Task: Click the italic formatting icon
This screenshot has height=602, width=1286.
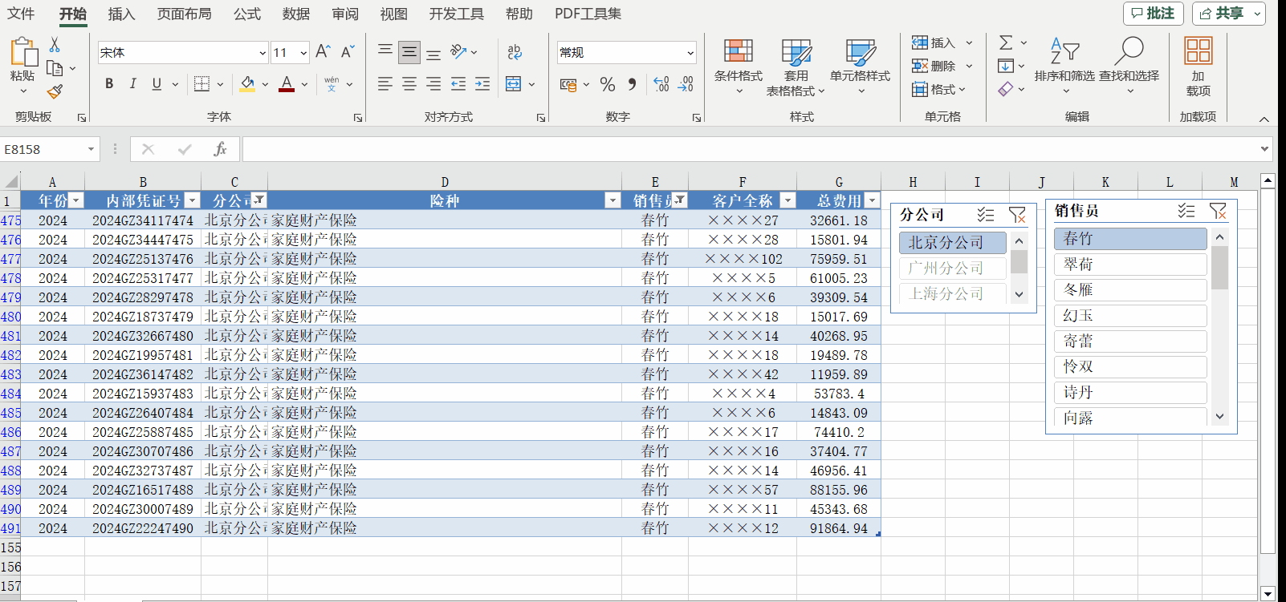Action: [132, 83]
